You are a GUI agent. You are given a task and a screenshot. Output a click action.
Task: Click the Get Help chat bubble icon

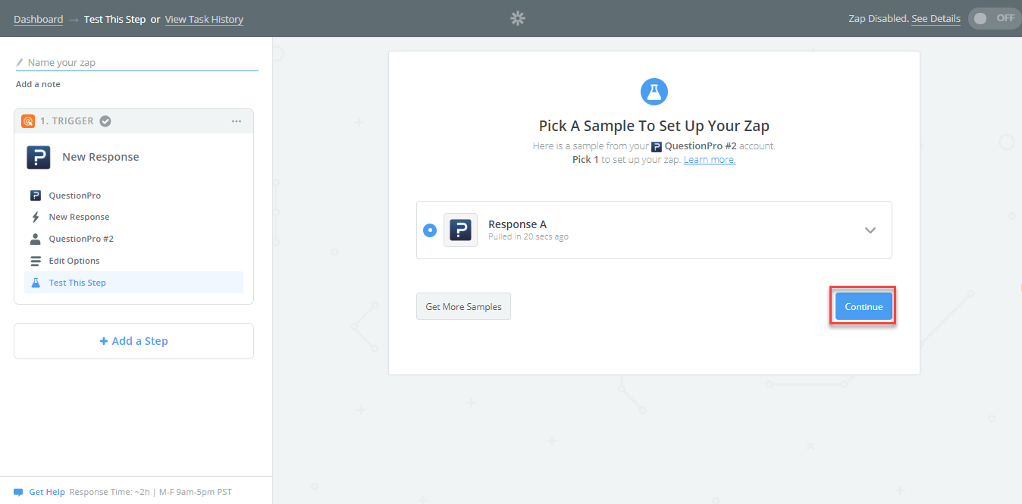(x=18, y=492)
